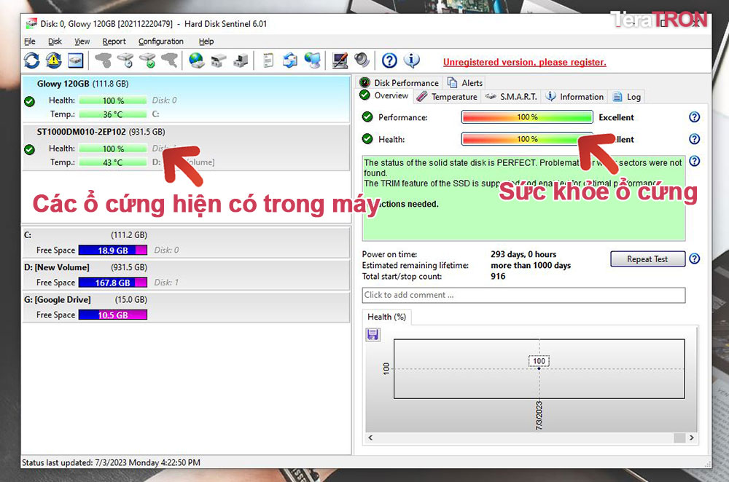This screenshot has height=482, width=729.
Task: Click the Repeat Test button
Action: [x=647, y=259]
